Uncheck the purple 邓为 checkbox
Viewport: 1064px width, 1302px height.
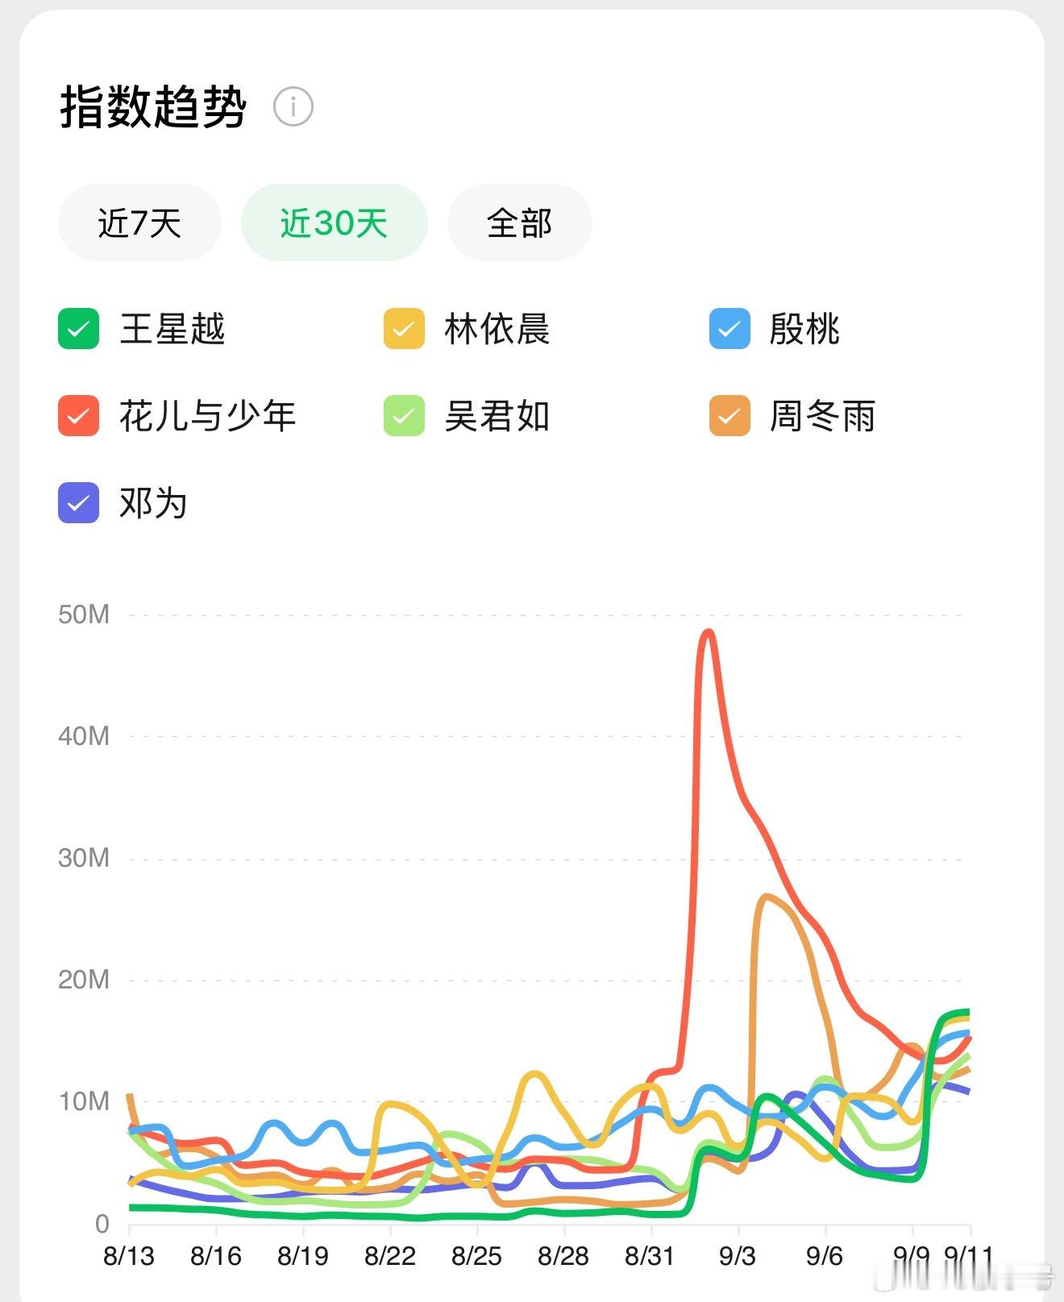78,503
